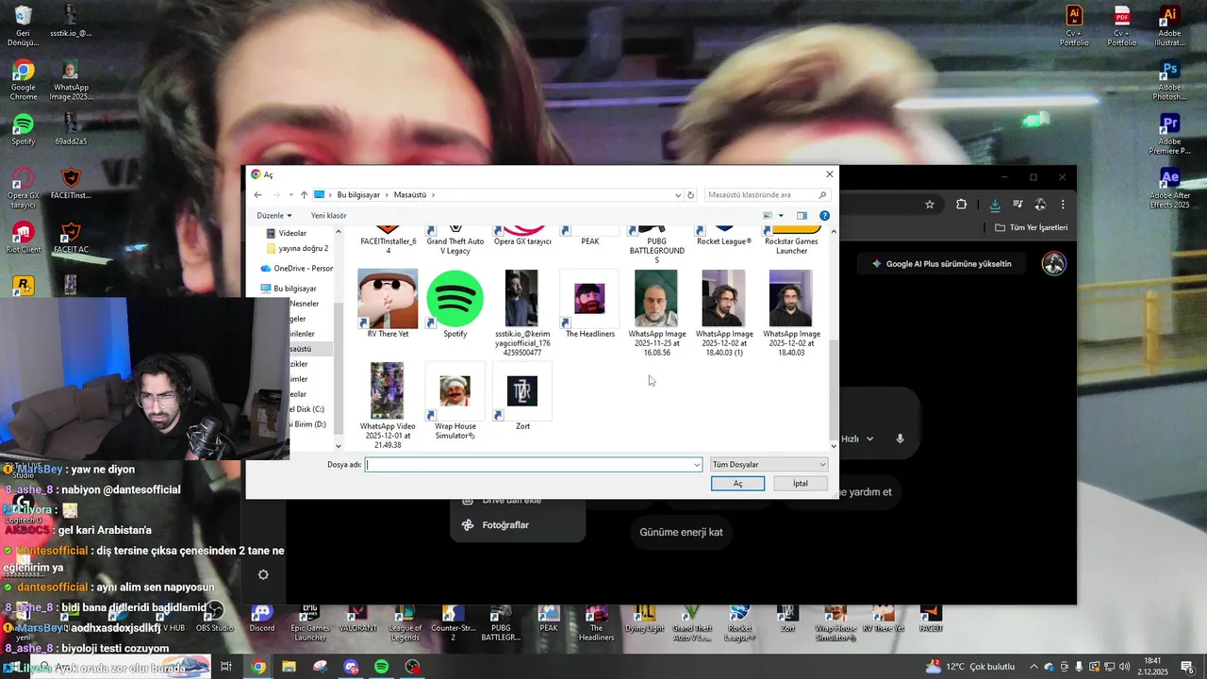This screenshot has height=679, width=1207.
Task: Select the RV There Yet shortcut file
Action: point(388,304)
